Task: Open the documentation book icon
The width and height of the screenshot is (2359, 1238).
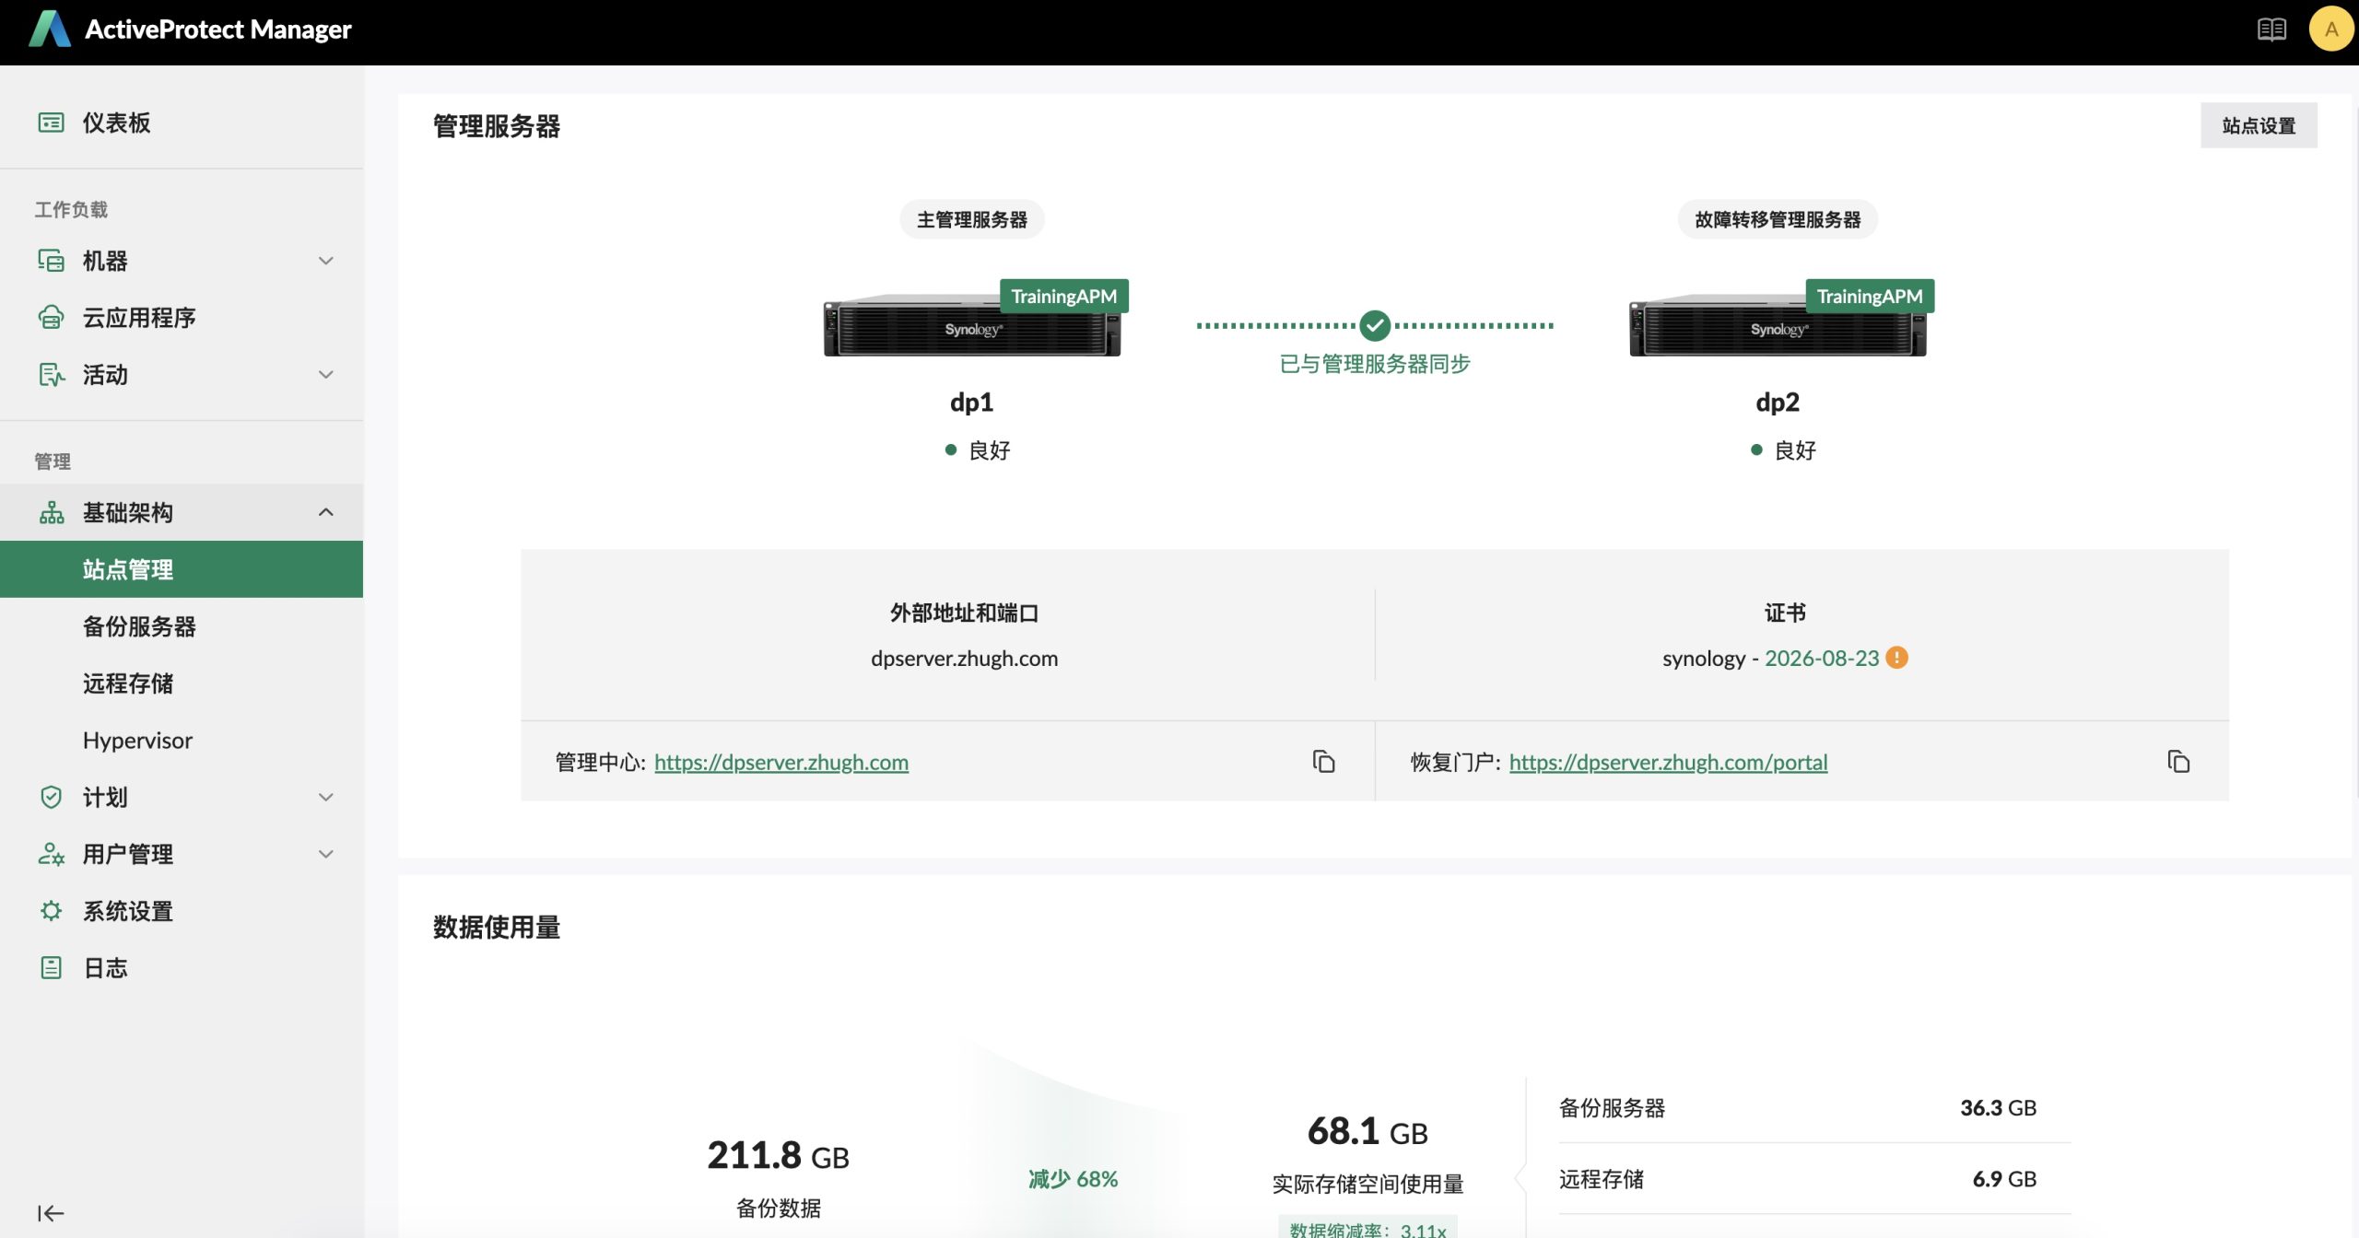Action: click(2271, 29)
